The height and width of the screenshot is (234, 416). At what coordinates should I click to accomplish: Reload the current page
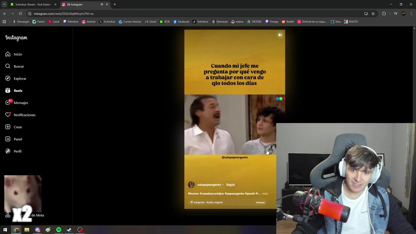tap(20, 14)
